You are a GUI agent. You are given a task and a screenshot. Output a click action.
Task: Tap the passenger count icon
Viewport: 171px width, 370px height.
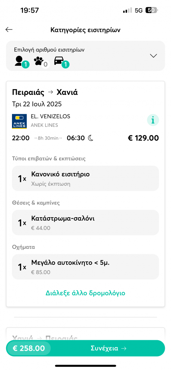pyautogui.click(x=22, y=61)
